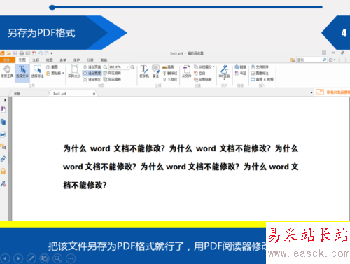This screenshot has height=264, width=350.
Task: Switch to the View (视图) ribbon tab
Action: click(x=50, y=60)
